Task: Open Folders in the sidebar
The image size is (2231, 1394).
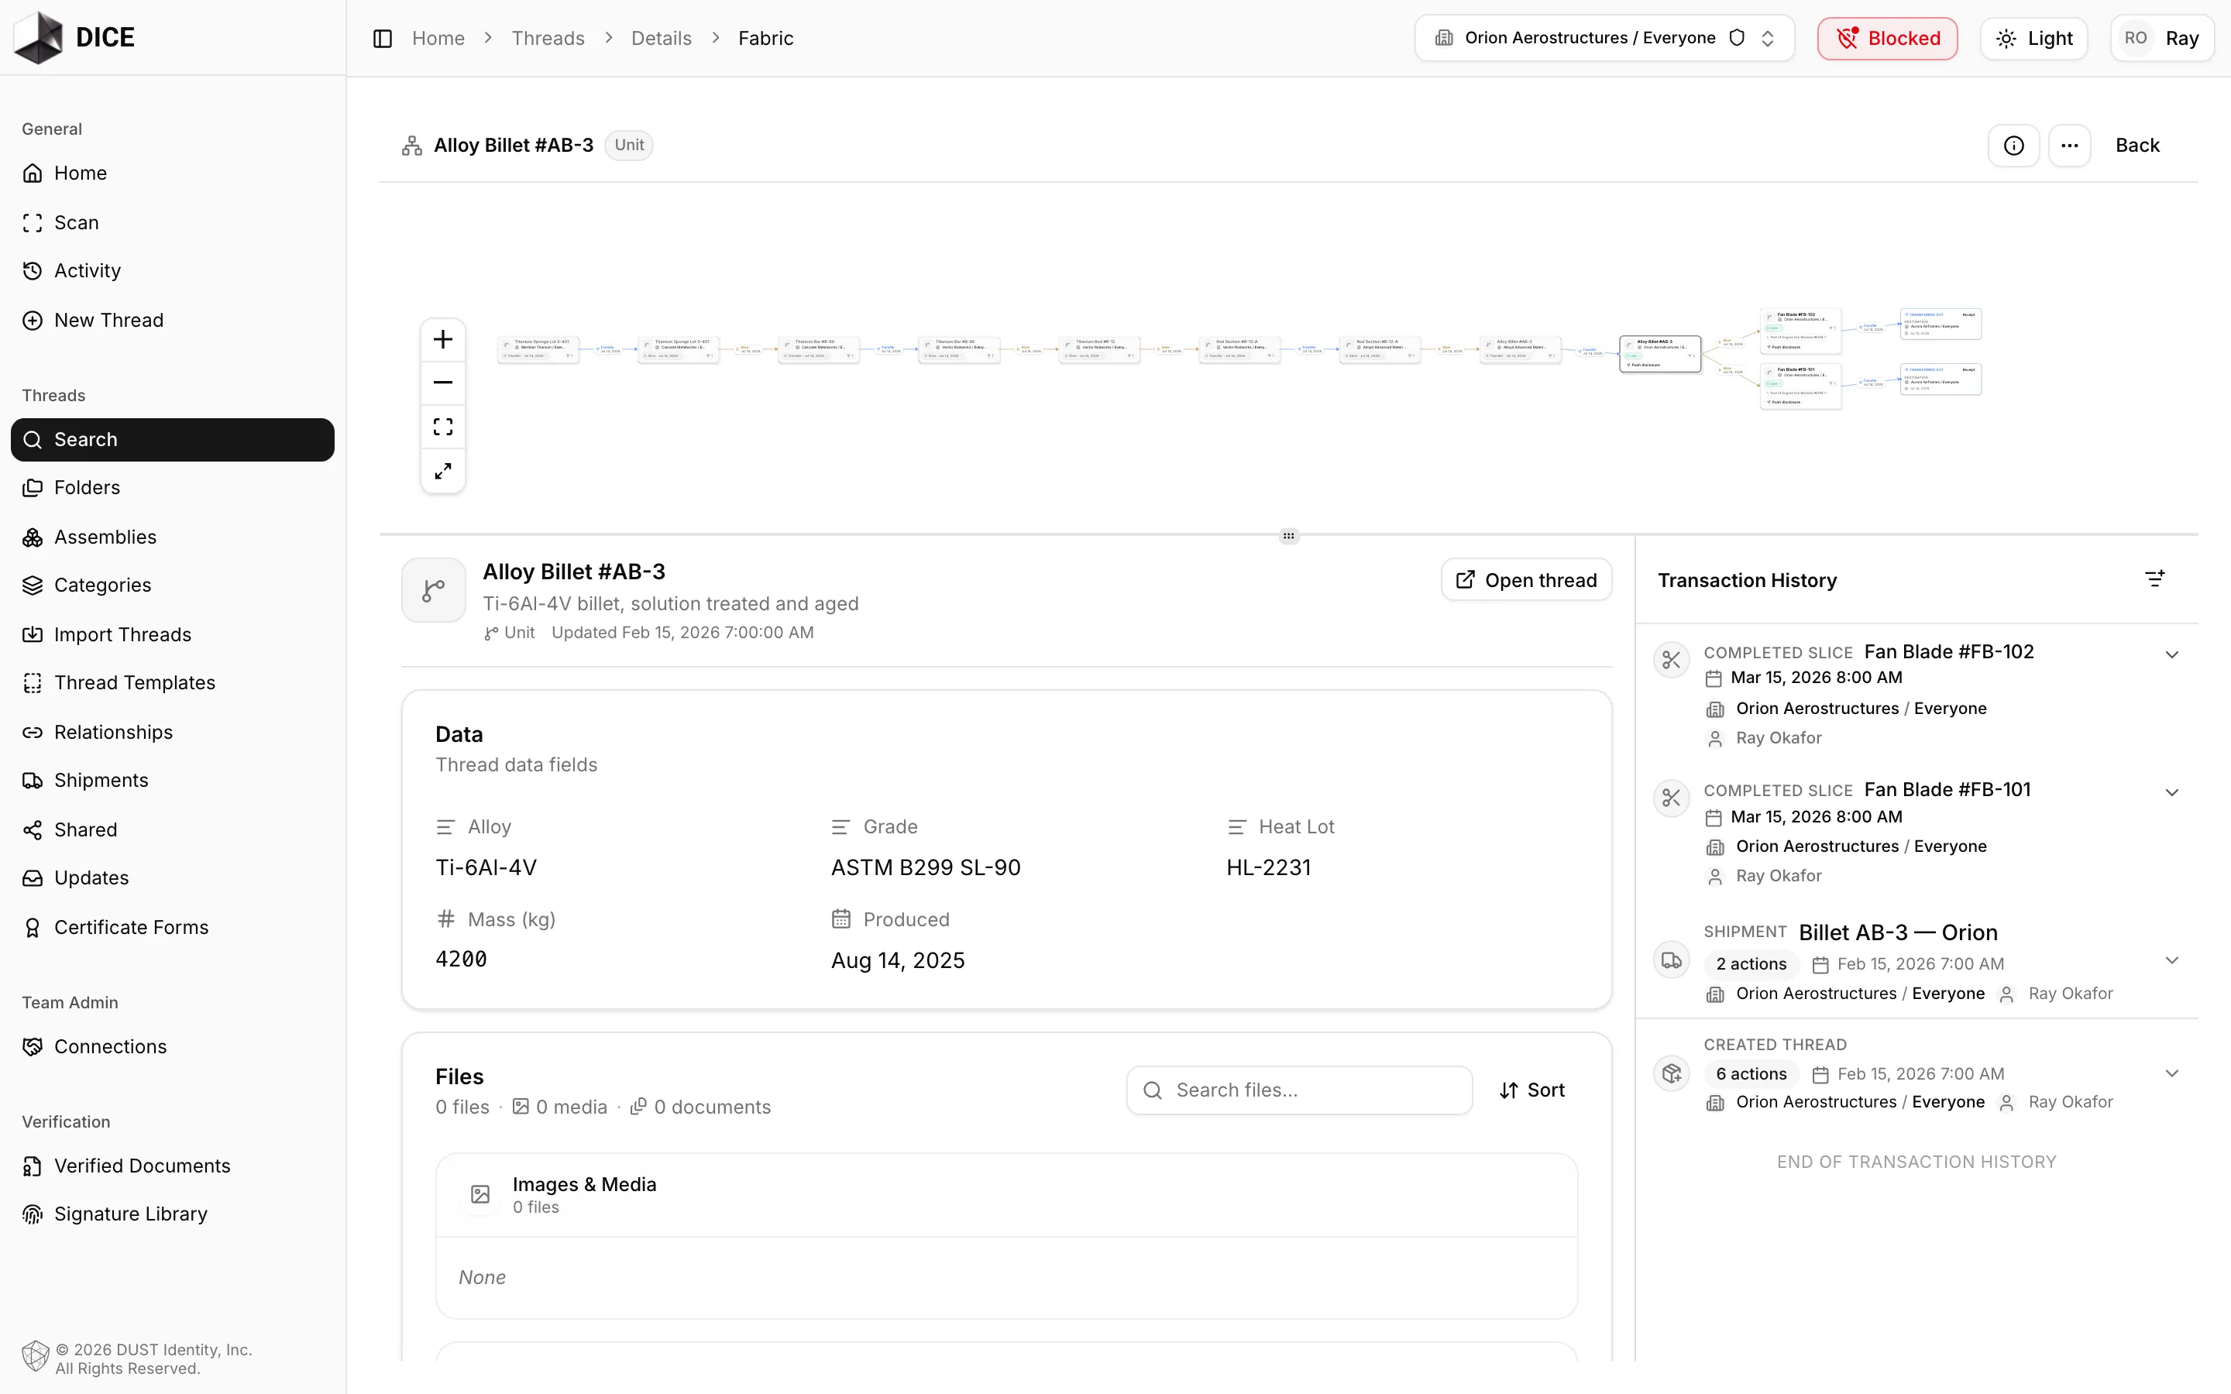Action: (x=173, y=488)
